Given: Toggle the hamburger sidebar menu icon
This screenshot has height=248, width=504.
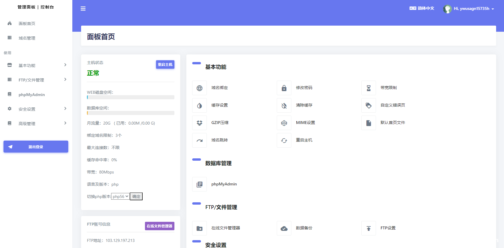Looking at the screenshot, I should (x=83, y=9).
